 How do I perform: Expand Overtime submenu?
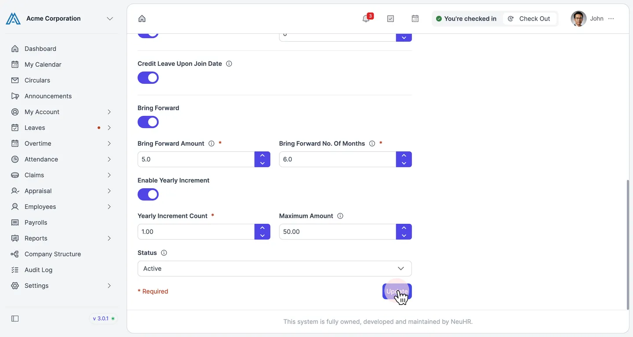(x=62, y=143)
